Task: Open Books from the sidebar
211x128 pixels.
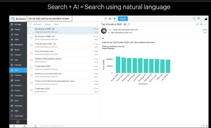Action: 18,50
